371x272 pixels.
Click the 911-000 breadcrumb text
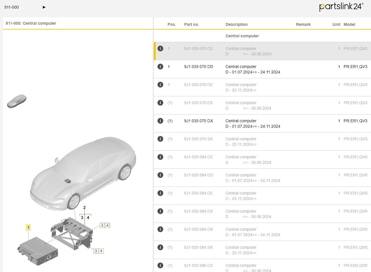11,7
